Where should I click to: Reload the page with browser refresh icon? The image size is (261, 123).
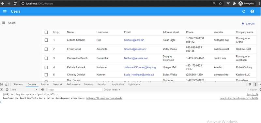[x=15, y=4]
